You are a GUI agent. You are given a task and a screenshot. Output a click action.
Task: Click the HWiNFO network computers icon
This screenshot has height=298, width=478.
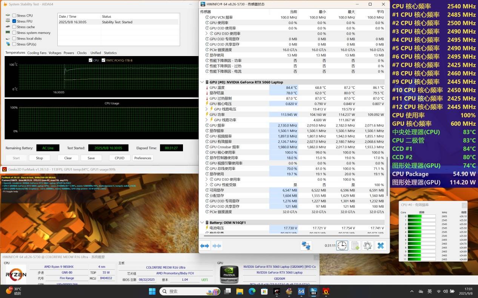point(306,246)
